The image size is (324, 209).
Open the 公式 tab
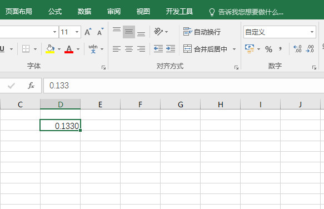pos(55,11)
